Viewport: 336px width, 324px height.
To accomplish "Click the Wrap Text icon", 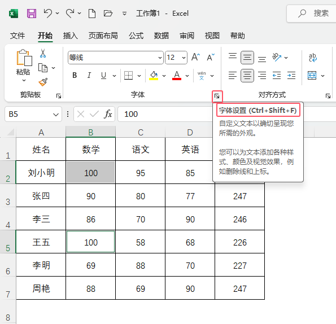I will (x=313, y=58).
